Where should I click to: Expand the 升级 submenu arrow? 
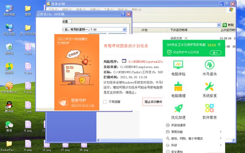click(x=221, y=145)
